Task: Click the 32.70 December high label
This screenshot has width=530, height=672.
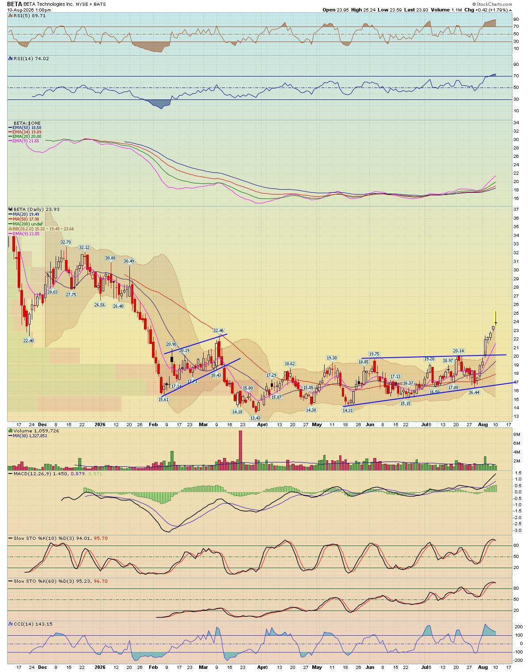Action: pos(66,242)
